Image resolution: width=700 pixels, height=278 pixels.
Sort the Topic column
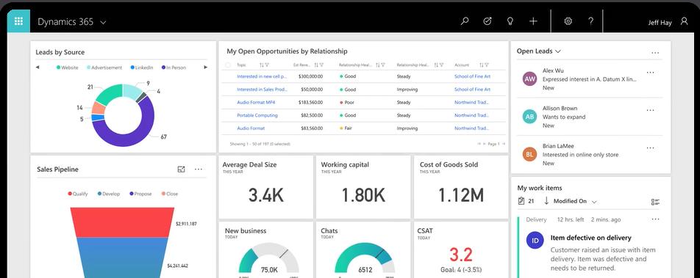pyautogui.click(x=262, y=65)
